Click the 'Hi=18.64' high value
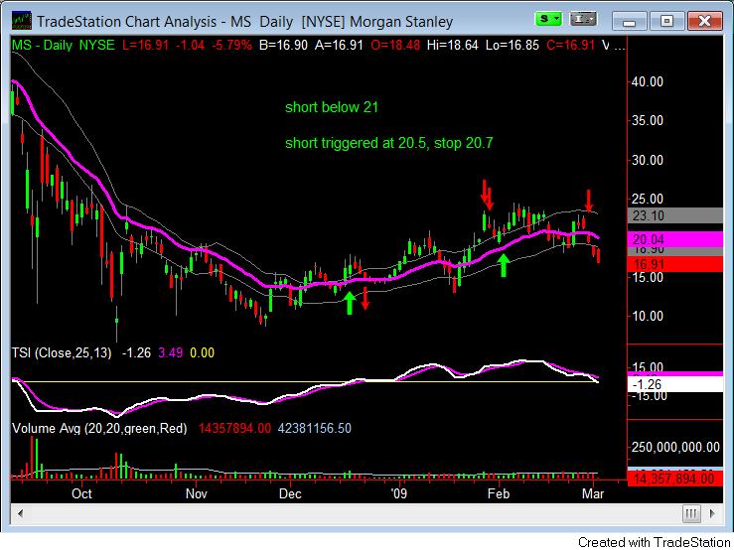The height and width of the screenshot is (550, 734). tap(453, 46)
